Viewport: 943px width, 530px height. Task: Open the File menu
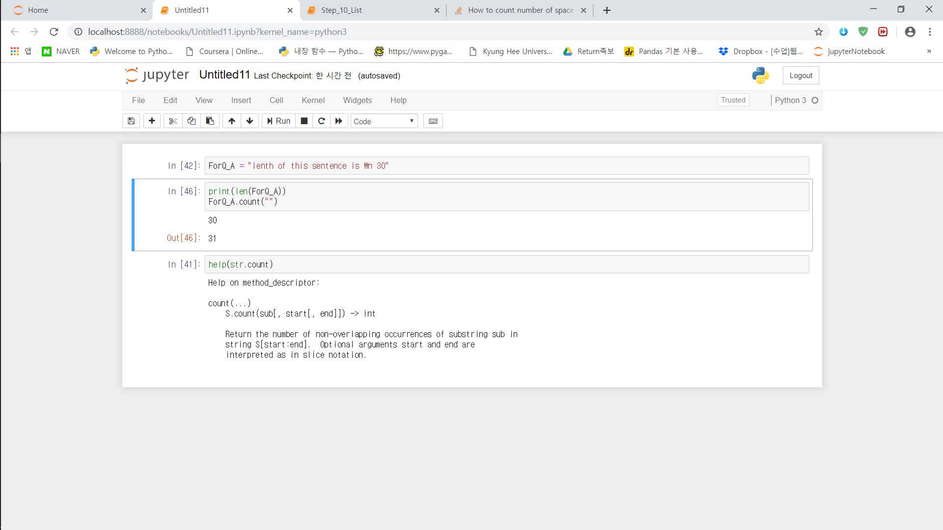pos(139,100)
